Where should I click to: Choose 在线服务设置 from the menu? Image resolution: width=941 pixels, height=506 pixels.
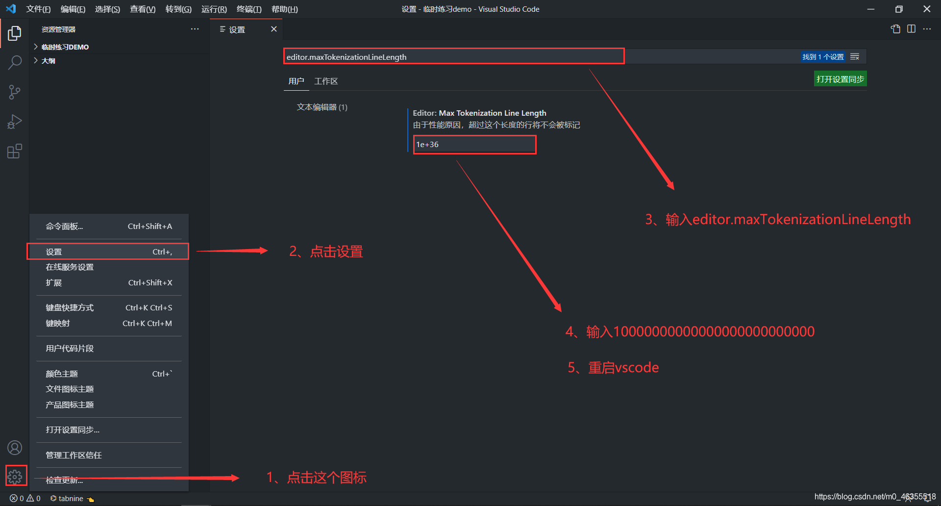coord(109,267)
